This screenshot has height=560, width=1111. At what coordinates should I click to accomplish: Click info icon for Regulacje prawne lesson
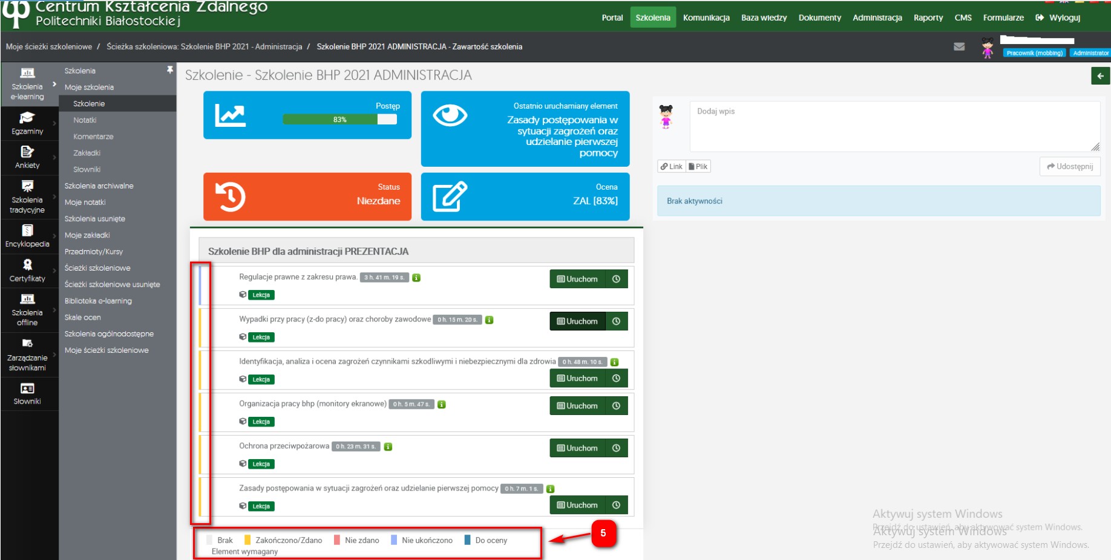pyautogui.click(x=416, y=278)
